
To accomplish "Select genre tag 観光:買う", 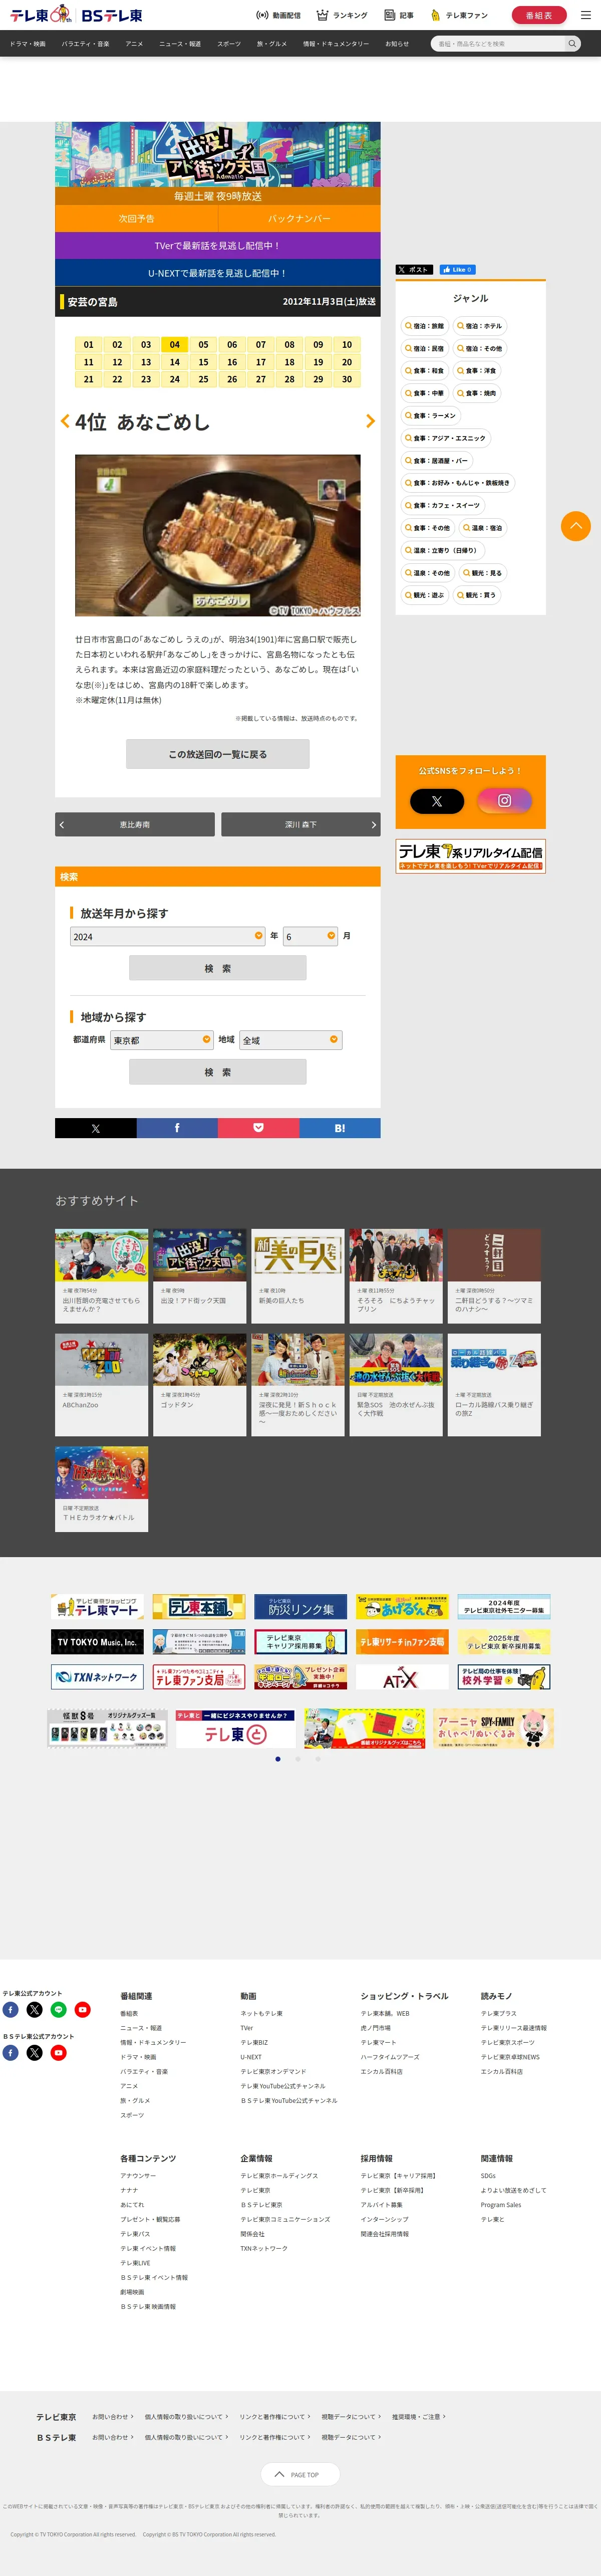I will (x=477, y=595).
